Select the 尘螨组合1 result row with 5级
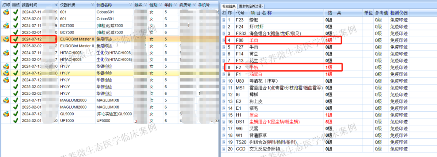This screenshot has height=157, width=437. [x=315, y=122]
